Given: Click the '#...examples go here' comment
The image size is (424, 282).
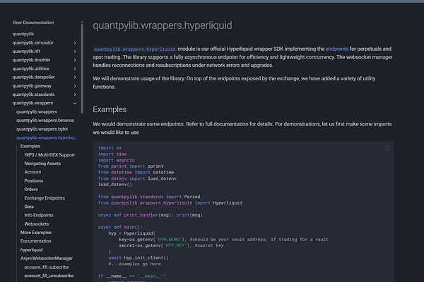Looking at the screenshot, I should (135, 264).
